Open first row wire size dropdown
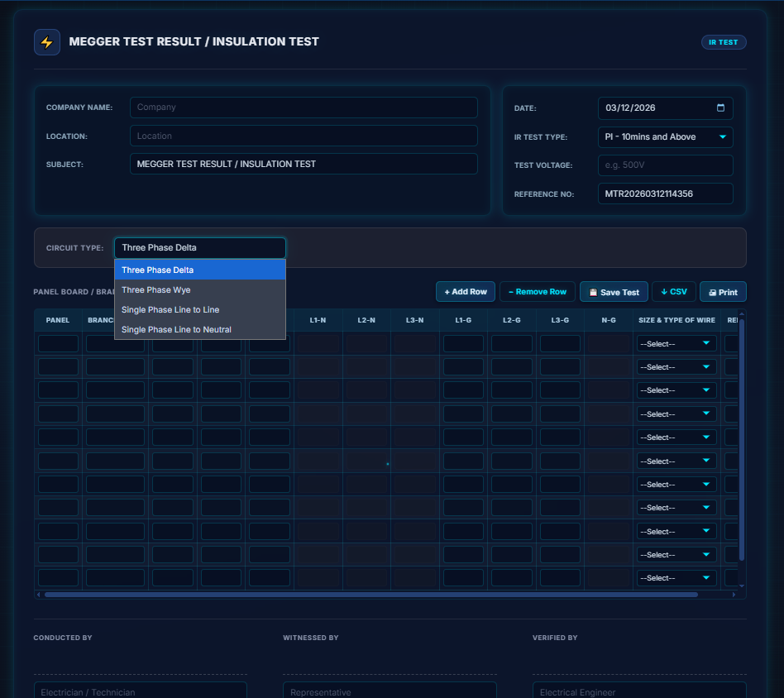Image resolution: width=784 pixels, height=698 pixels. pyautogui.click(x=676, y=343)
